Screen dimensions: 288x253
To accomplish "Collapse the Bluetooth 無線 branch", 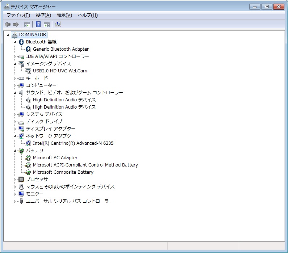I will [x=15, y=42].
